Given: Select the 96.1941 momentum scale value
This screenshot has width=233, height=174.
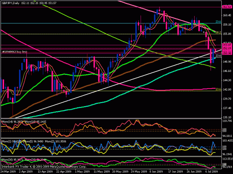Looking at the screenshot, I should point(227,154).
